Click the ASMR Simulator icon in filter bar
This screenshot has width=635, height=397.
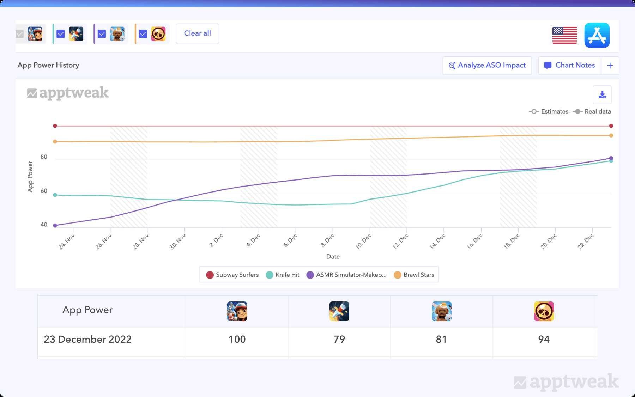(x=117, y=34)
